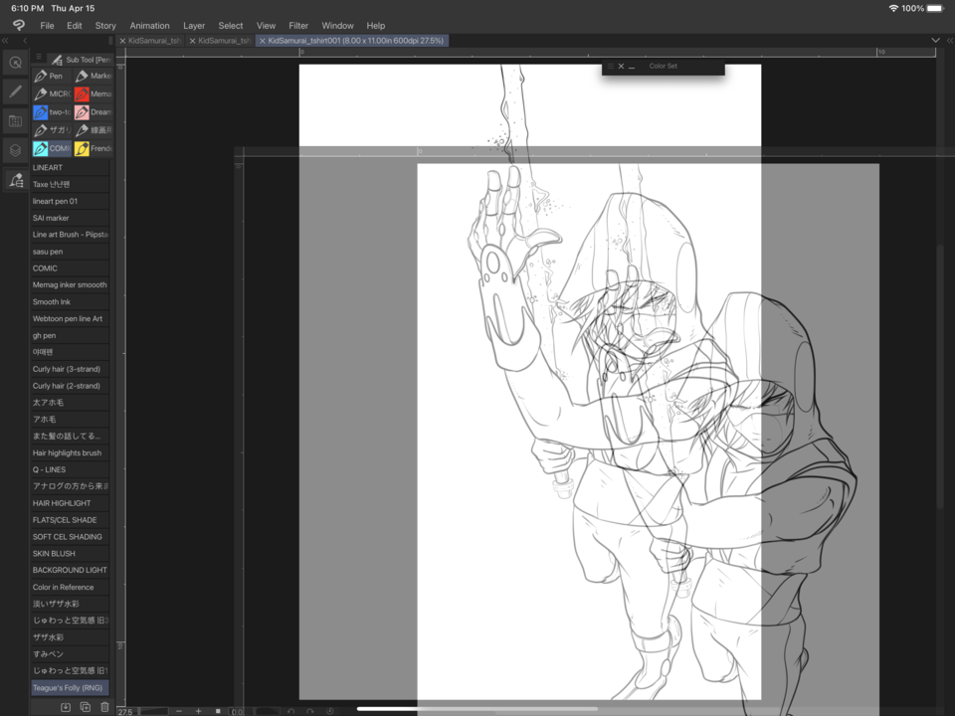Viewport: 955px width, 716px height.
Task: Select the lineart pen 01 sub tool
Action: pos(70,201)
